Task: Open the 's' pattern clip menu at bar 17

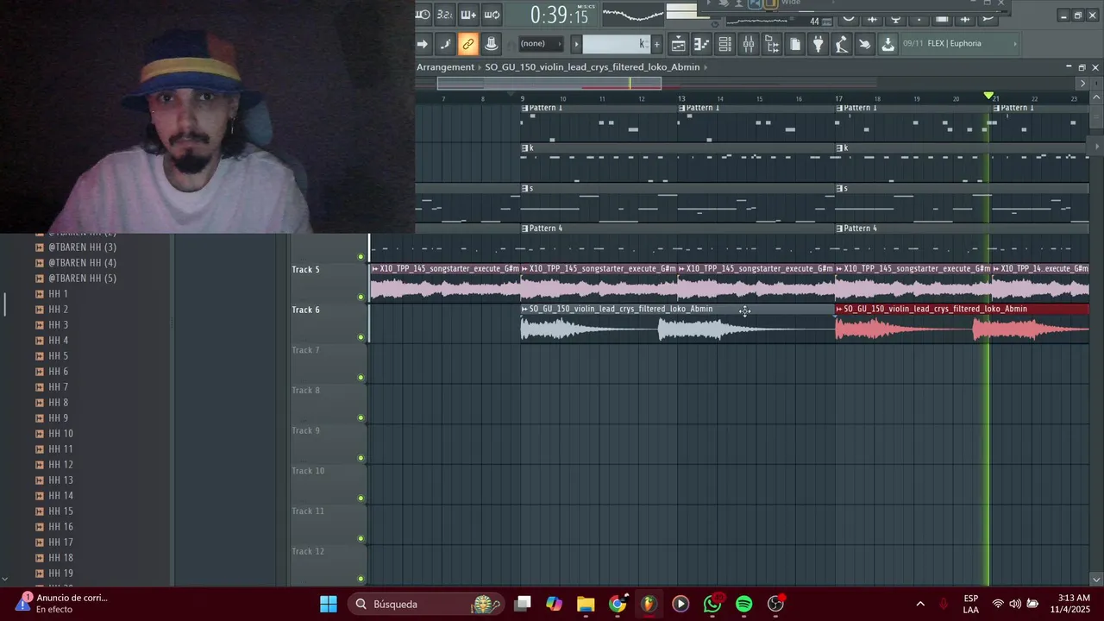Action: click(839, 188)
